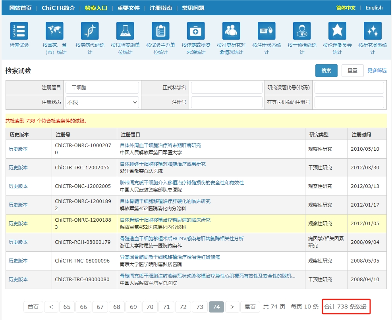Open the 检索入口 menu item
392x320 pixels.
(x=96, y=8)
